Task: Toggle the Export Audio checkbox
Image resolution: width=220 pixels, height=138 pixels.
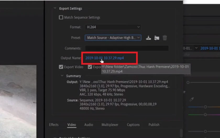Action: pos(90,67)
